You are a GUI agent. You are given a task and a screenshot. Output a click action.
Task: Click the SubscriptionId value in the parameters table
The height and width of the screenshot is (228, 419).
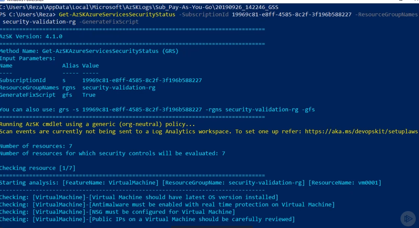(x=142, y=80)
